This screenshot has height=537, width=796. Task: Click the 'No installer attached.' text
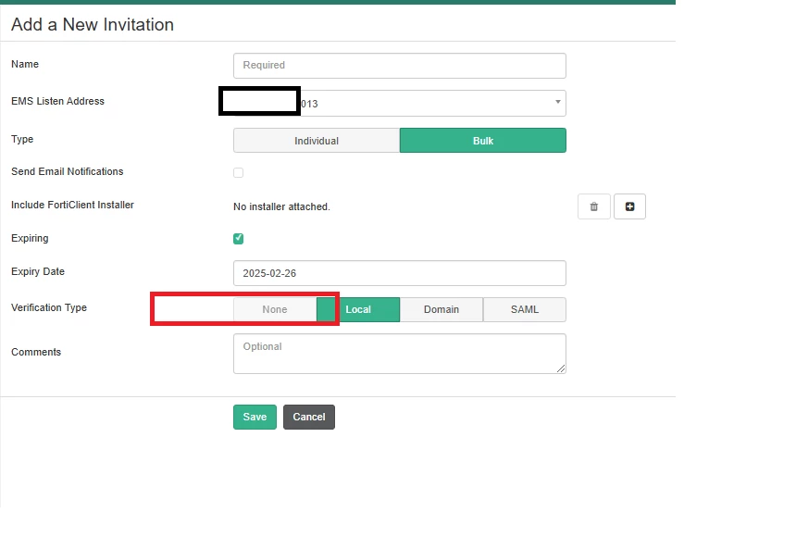281,206
